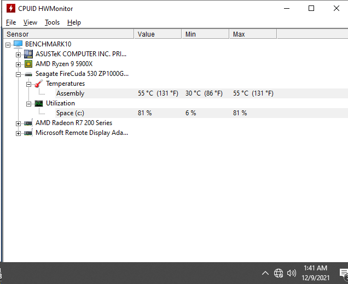
Task: Select the Microsoft Remote Display Ada... row
Action: coord(82,133)
